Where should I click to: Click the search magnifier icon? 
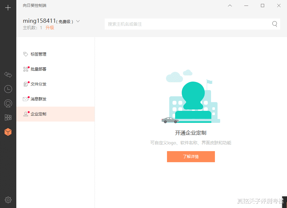click(x=274, y=24)
